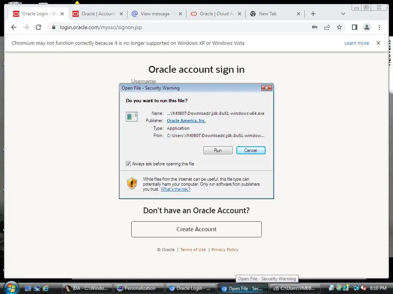Switch to the Oracle | Account tab
This screenshot has width=393, height=294.
(98, 14)
